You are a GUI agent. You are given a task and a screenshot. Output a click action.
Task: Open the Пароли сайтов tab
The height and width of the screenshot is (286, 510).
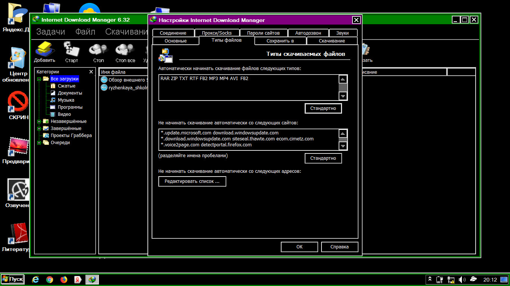coord(263,33)
